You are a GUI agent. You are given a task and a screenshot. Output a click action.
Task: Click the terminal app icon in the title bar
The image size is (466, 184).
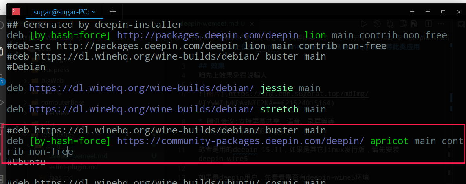click(16, 12)
